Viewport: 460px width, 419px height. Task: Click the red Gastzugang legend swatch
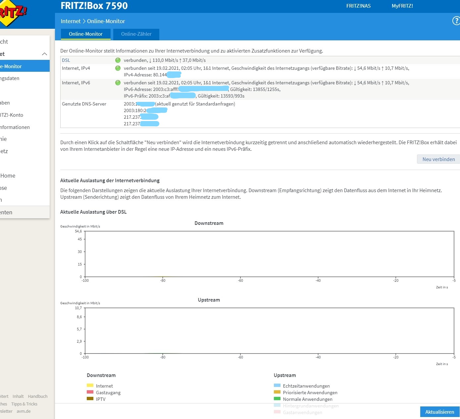(90, 392)
